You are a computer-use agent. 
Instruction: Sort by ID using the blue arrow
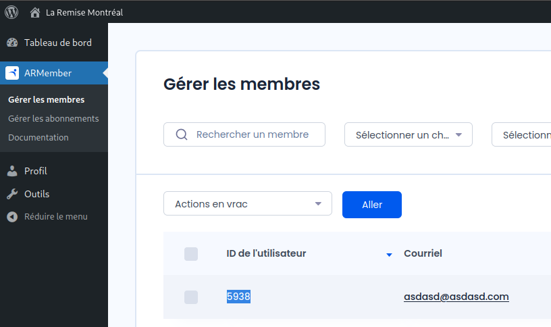coord(389,255)
